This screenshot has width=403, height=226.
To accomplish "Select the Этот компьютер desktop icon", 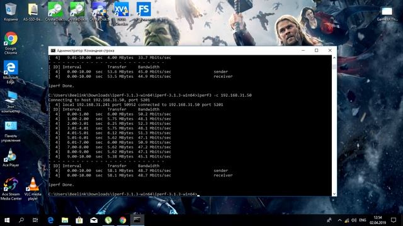I will click(11, 102).
